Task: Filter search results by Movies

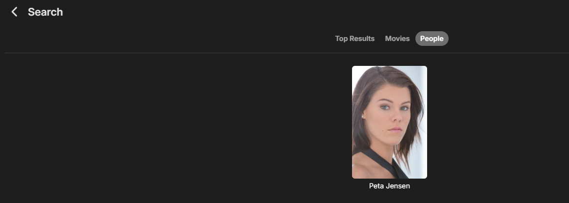Action: coord(397,39)
